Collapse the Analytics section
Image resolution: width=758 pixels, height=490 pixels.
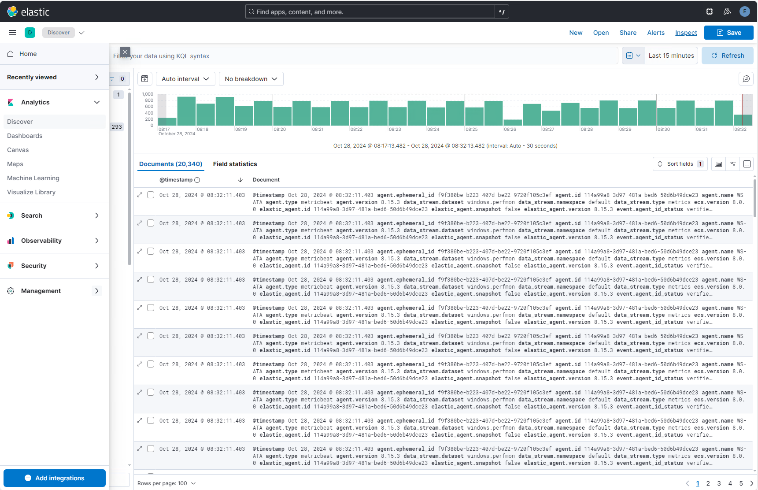(x=97, y=102)
